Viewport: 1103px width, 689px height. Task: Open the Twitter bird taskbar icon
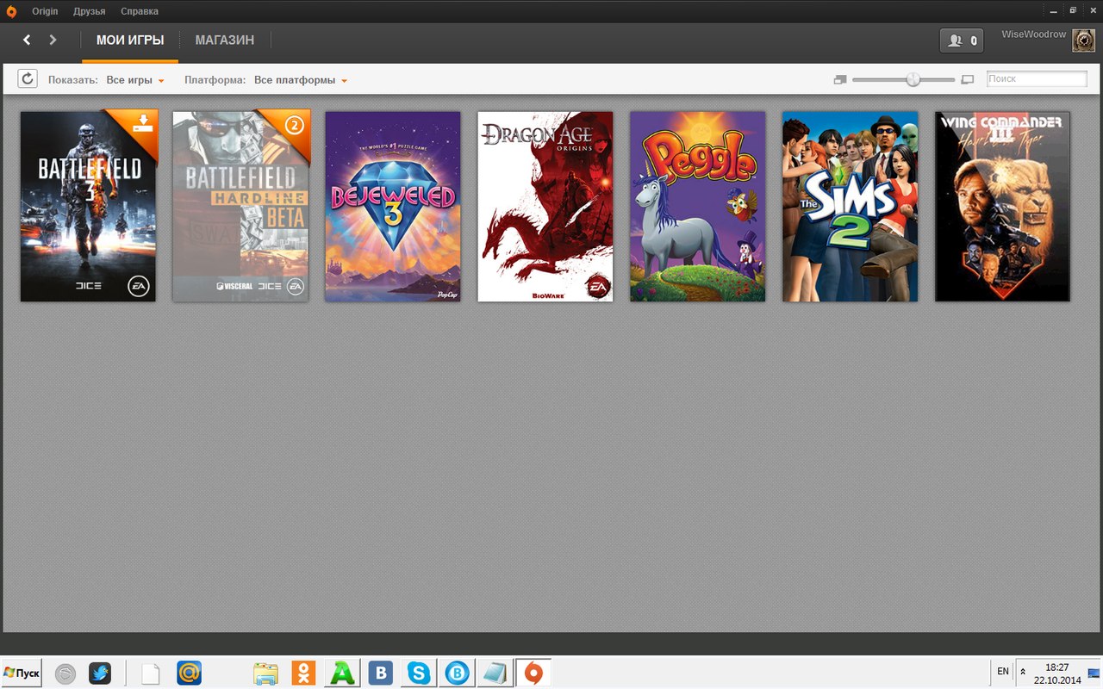point(100,673)
